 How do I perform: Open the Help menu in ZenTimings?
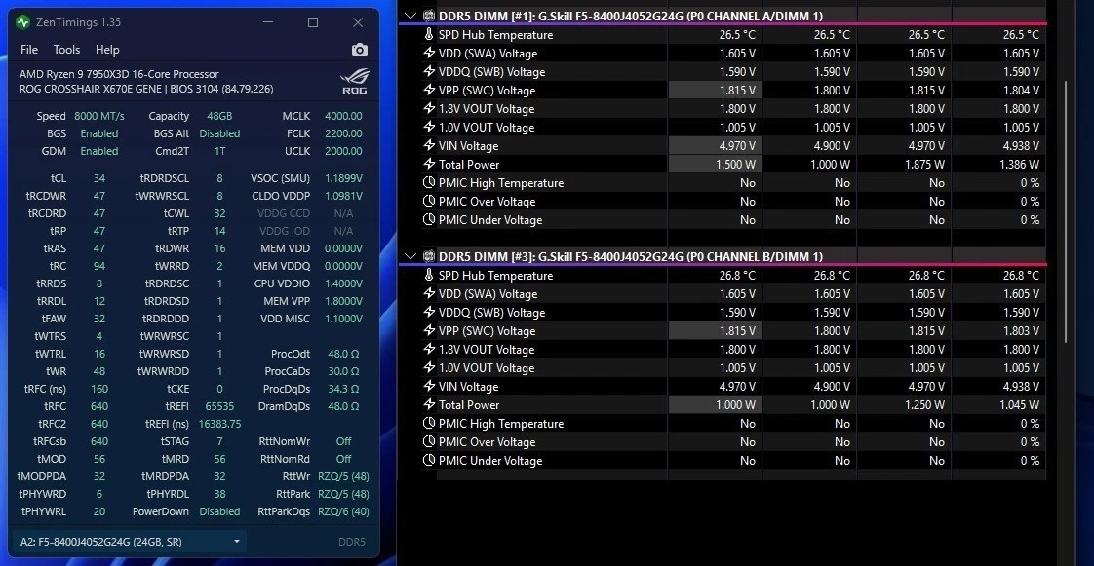tap(107, 50)
